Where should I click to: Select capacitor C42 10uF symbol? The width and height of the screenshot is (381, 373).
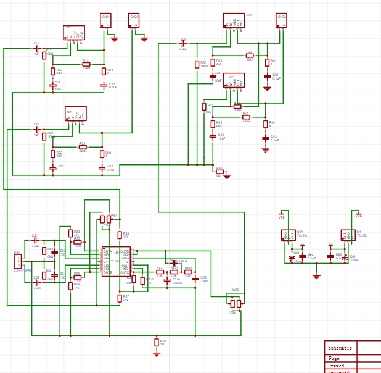coord(213,136)
